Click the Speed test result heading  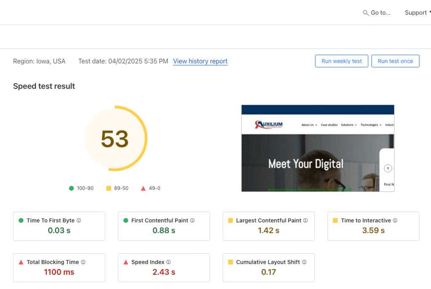pos(44,86)
